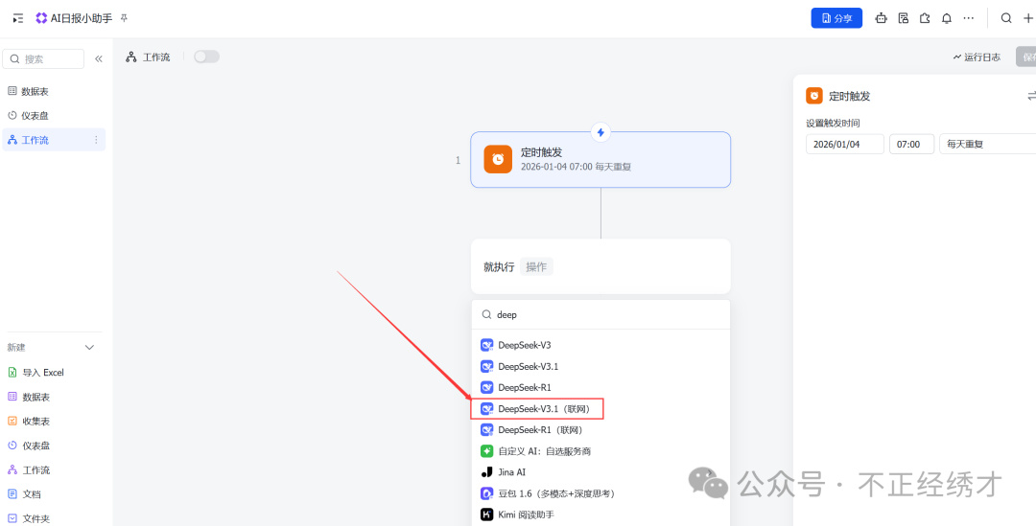The height and width of the screenshot is (526, 1036).
Task: Click the sidebar collapse icon at top-left
Action: [18, 18]
